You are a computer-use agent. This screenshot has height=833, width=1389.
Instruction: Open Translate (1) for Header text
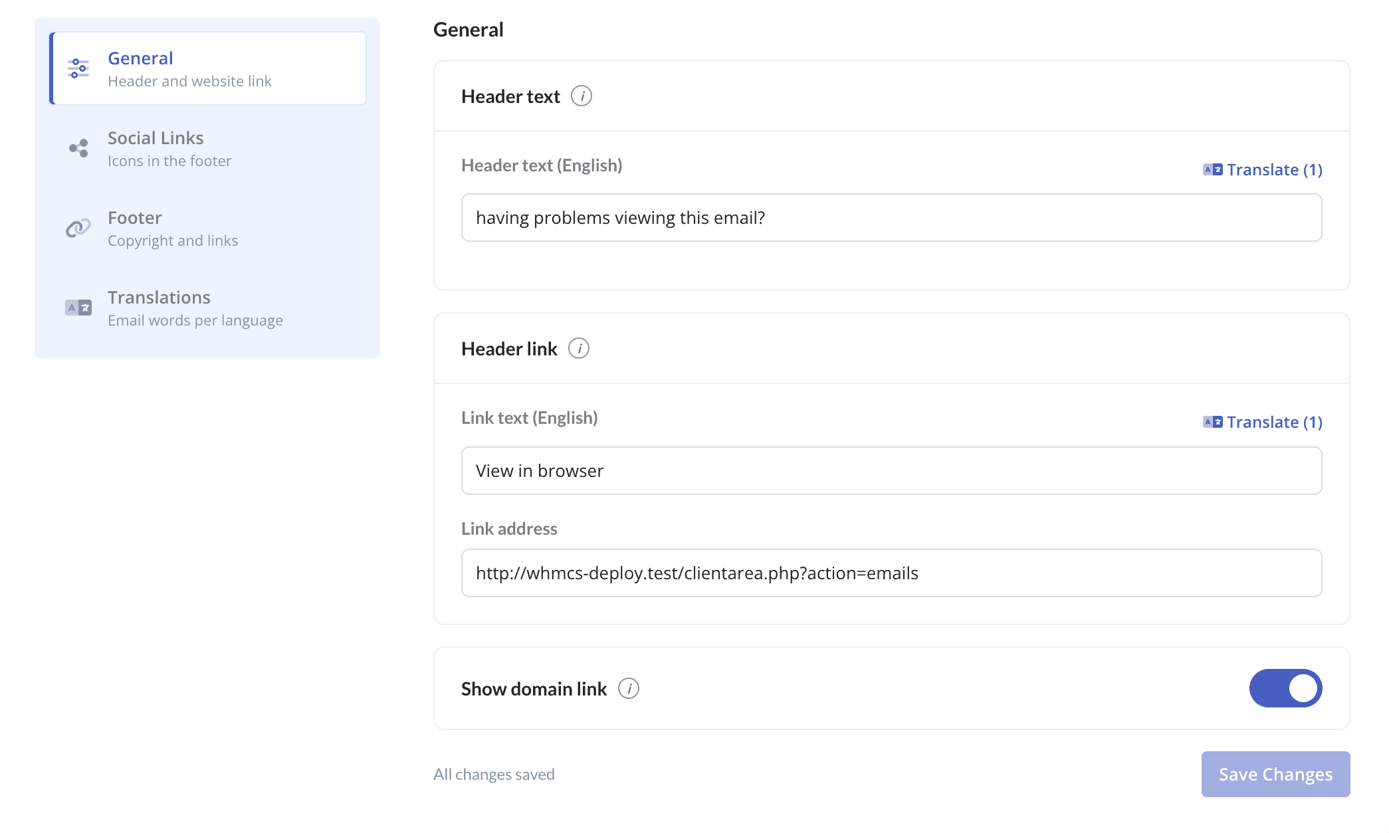(x=1263, y=170)
